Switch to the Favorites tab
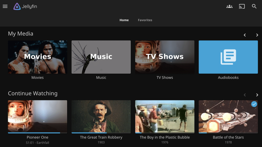The width and height of the screenshot is (262, 147). (145, 20)
